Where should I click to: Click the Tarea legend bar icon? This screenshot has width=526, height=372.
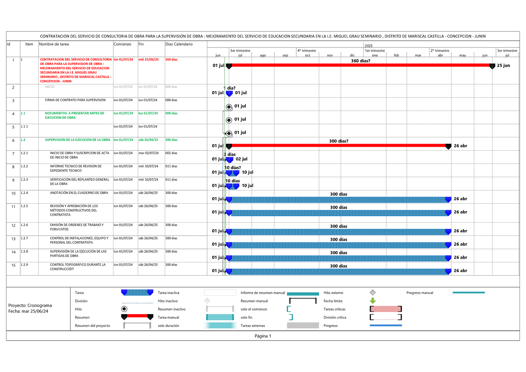(137, 292)
